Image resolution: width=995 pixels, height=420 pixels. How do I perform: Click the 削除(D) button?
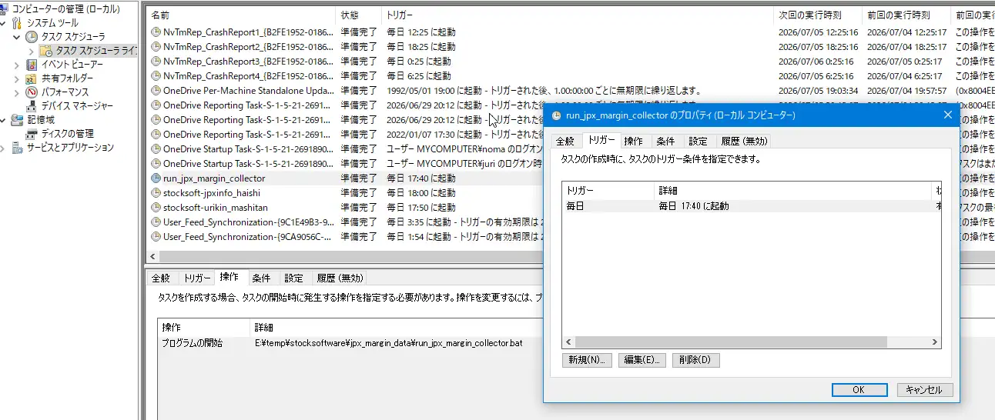click(x=696, y=360)
